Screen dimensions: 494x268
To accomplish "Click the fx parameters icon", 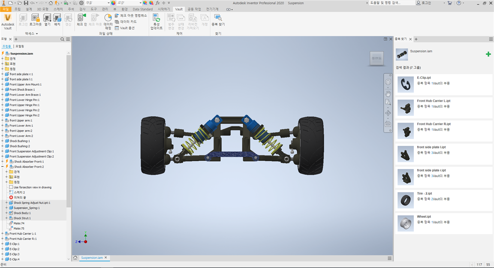I will 158,3.
